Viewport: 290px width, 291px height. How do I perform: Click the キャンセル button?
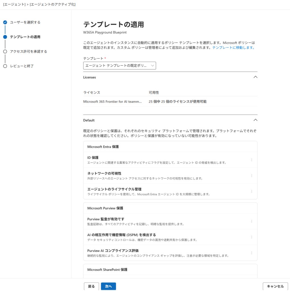click(275, 286)
